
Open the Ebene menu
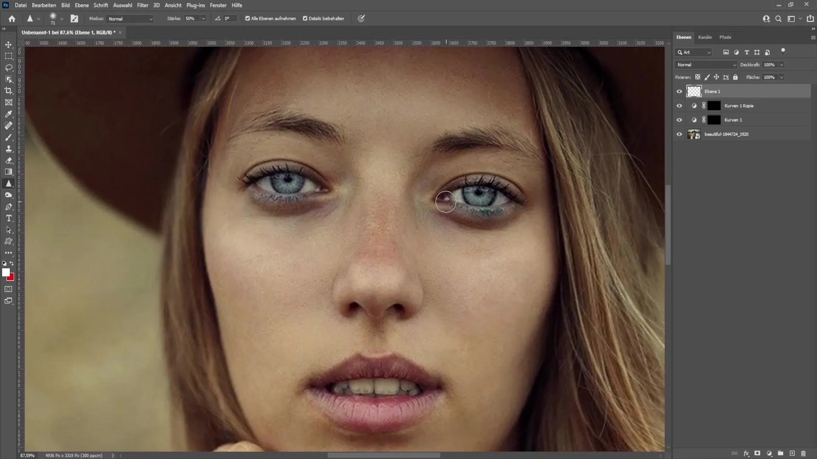tap(82, 5)
